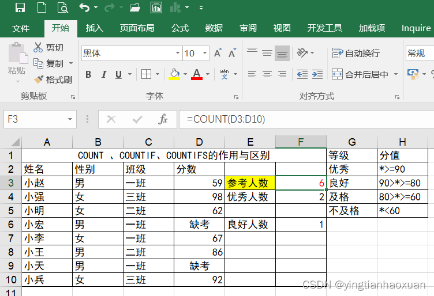Click the insert function fx button
The width and height of the screenshot is (434, 296).
pyautogui.click(x=163, y=119)
